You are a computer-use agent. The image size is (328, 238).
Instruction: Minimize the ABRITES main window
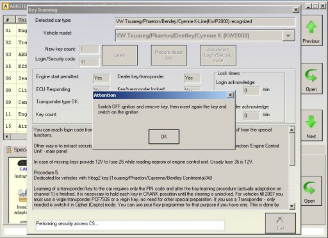click(308, 6)
